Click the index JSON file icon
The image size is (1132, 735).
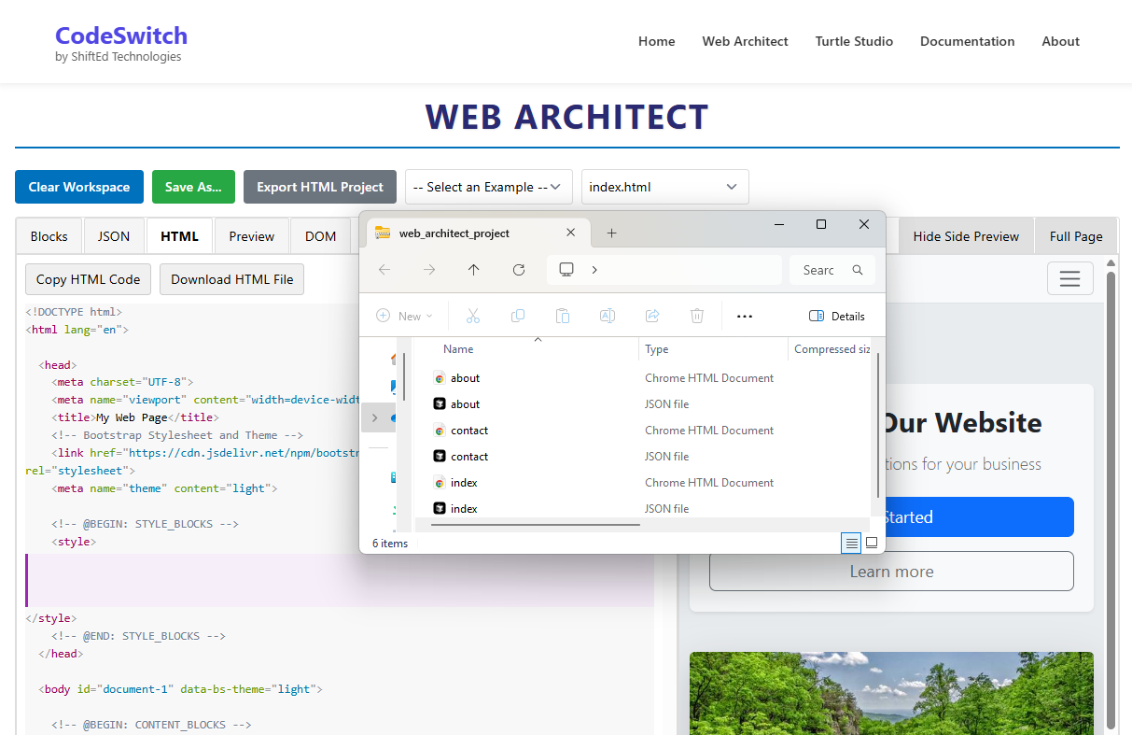[440, 509]
